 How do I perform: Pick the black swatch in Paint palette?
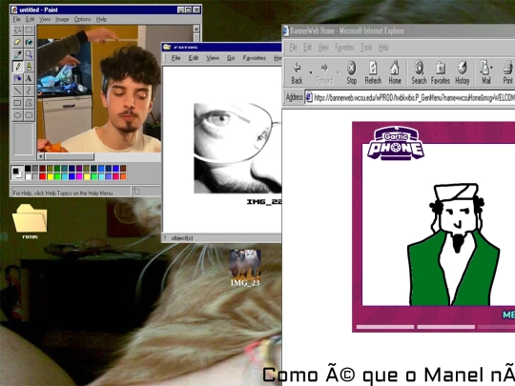(x=28, y=169)
